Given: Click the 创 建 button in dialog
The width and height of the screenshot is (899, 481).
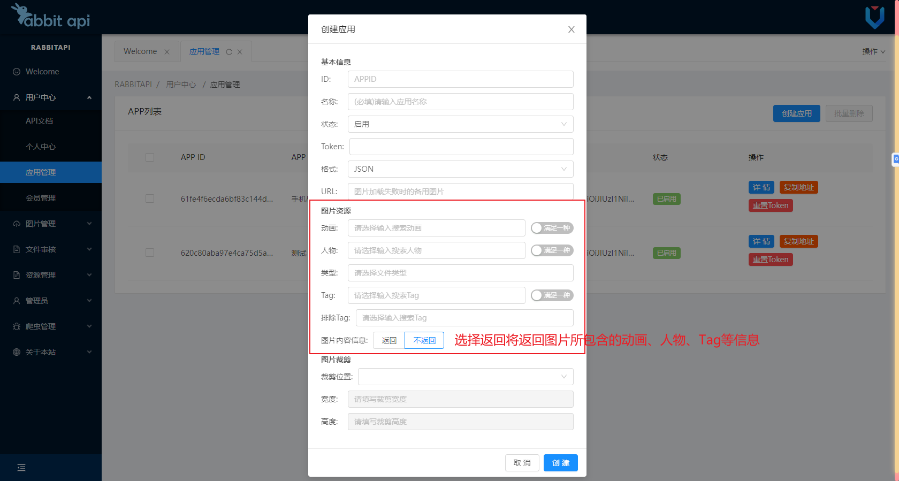Looking at the screenshot, I should [561, 463].
